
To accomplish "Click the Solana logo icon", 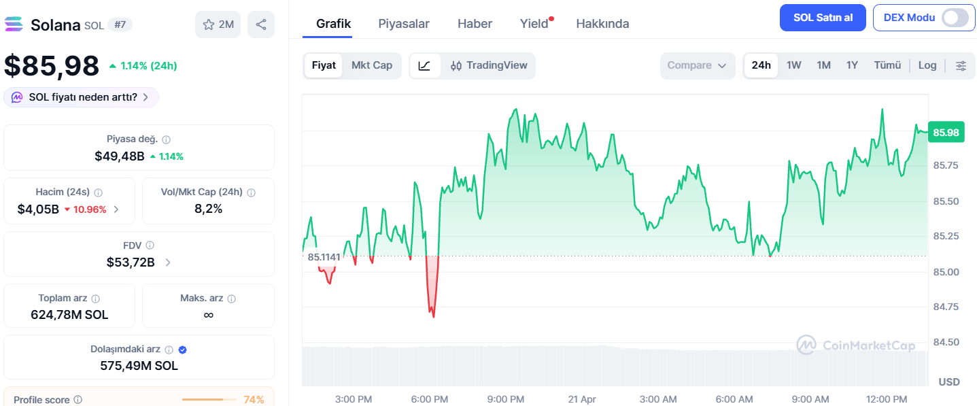I will [x=13, y=25].
